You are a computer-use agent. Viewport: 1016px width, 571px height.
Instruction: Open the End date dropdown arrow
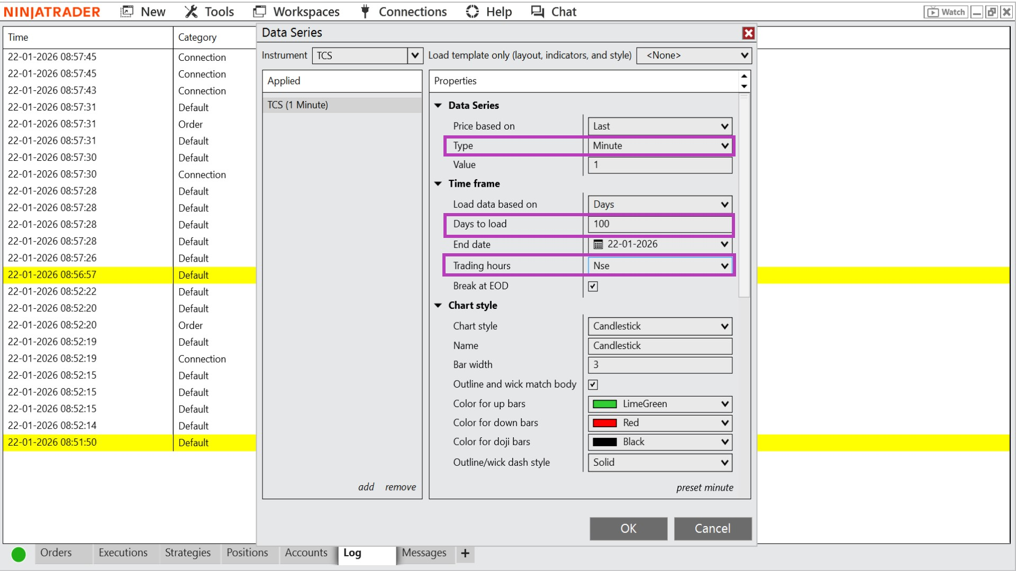coord(724,244)
